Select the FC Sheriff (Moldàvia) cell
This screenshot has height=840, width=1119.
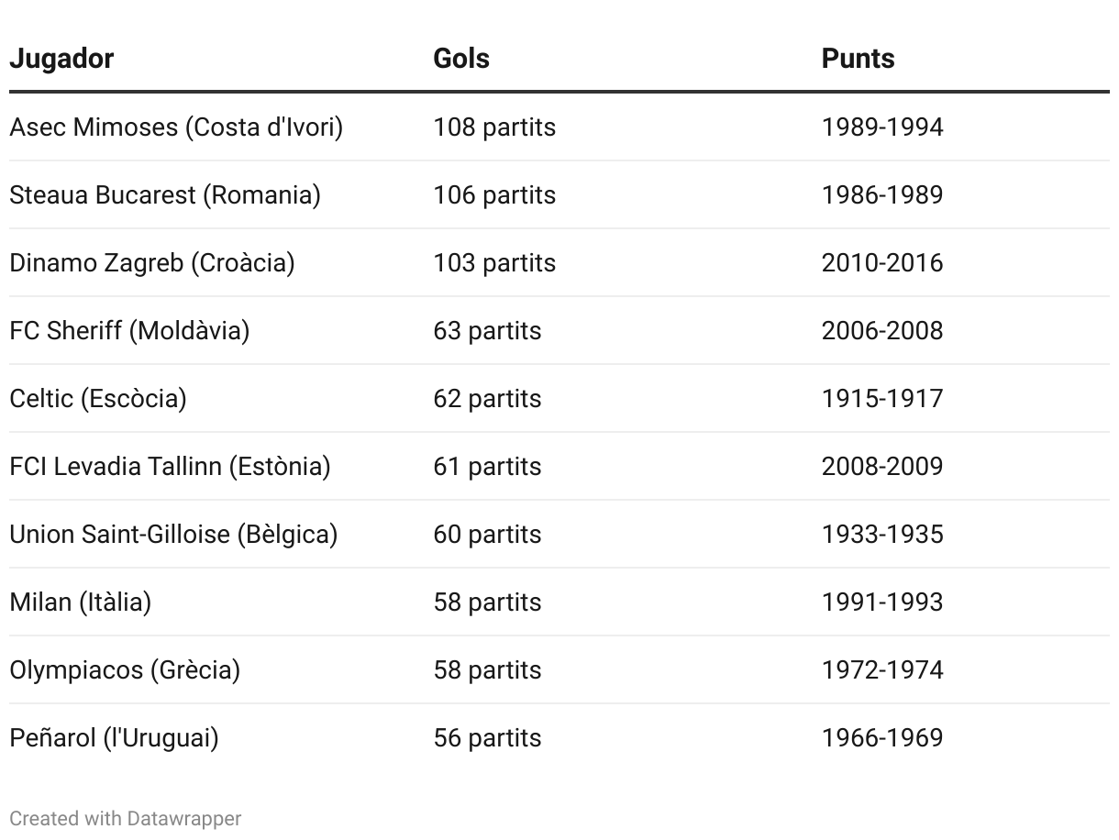(x=129, y=331)
